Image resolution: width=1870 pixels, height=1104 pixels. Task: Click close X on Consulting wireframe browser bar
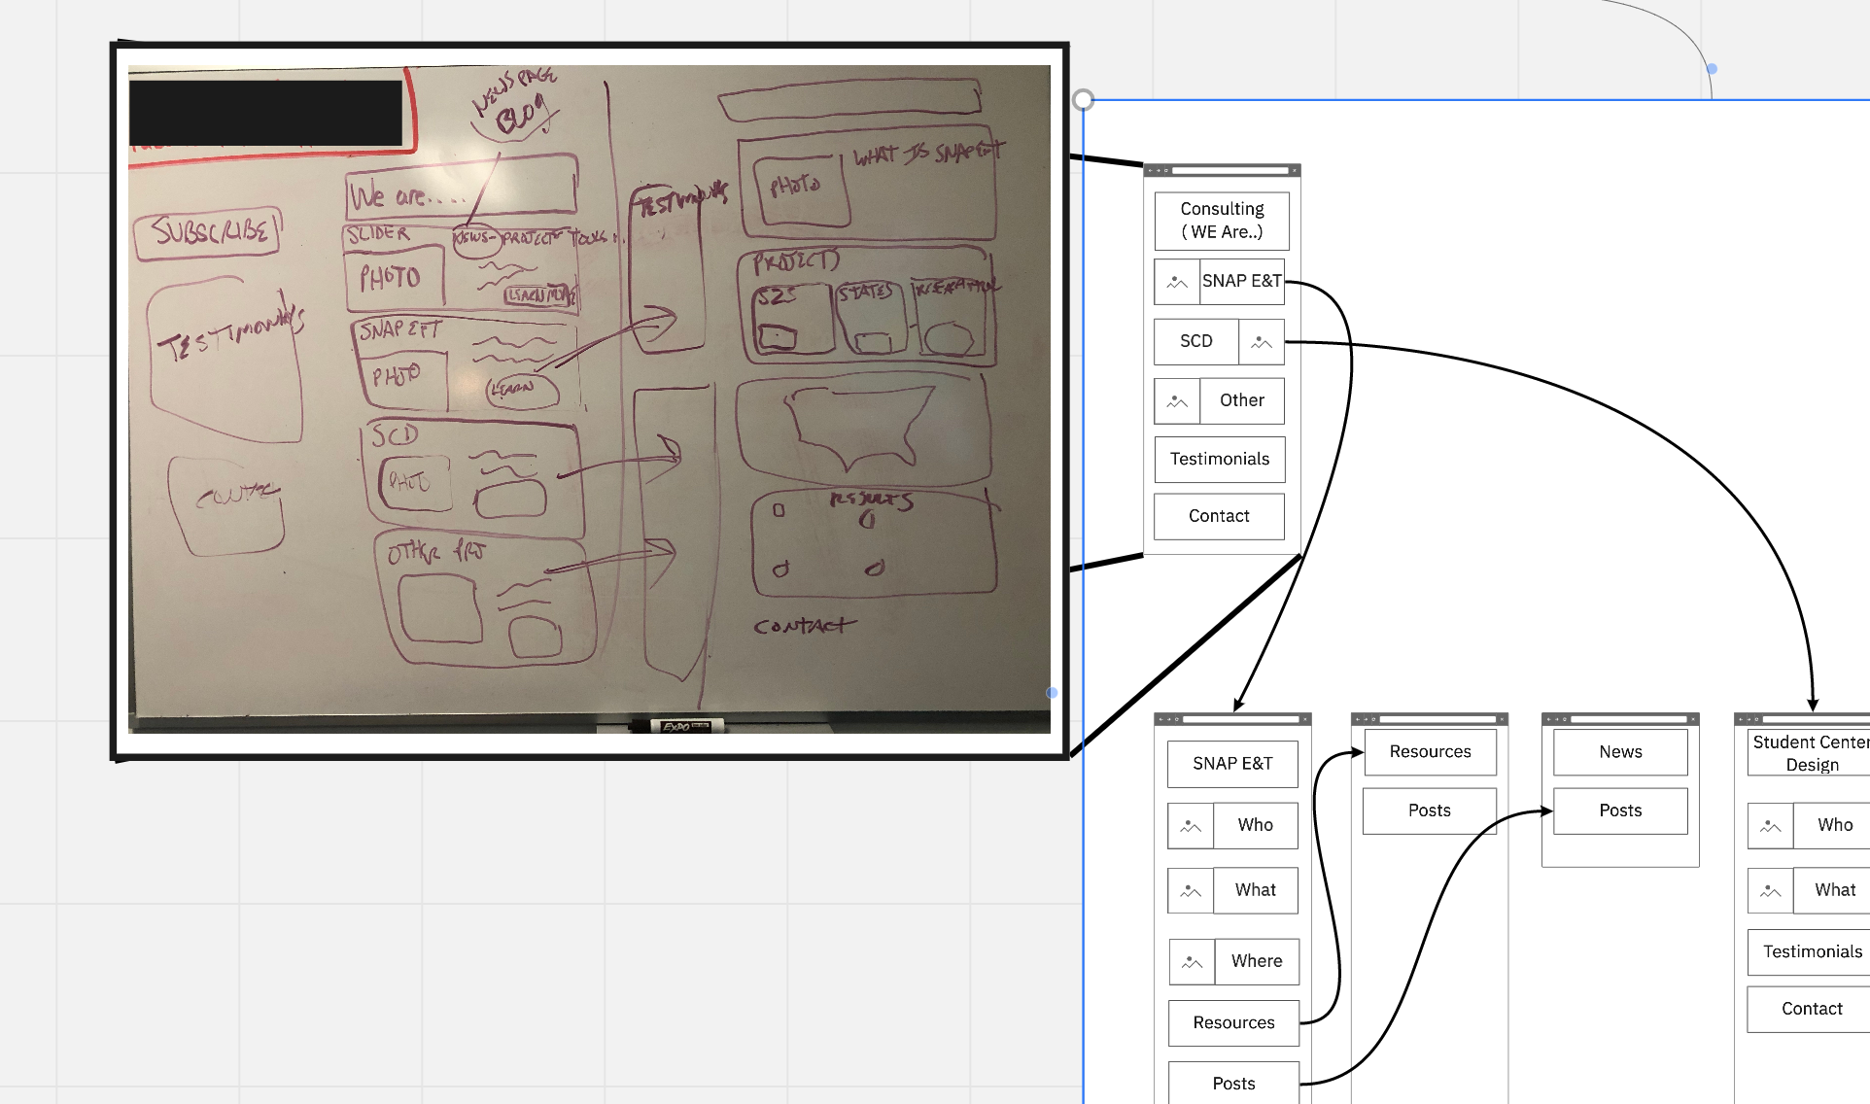(1294, 170)
